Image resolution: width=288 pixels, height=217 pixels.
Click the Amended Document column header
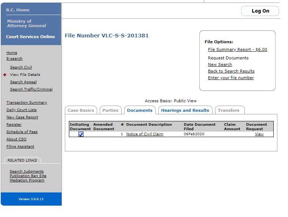[104, 126]
